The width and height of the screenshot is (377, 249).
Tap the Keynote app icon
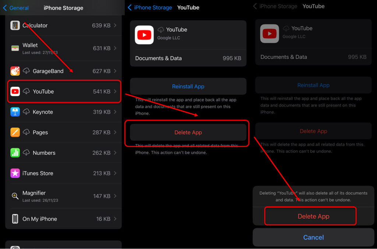coord(15,112)
